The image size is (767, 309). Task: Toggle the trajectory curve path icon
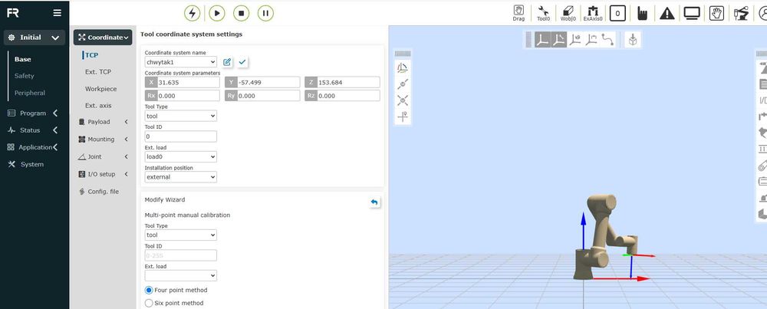[608, 40]
